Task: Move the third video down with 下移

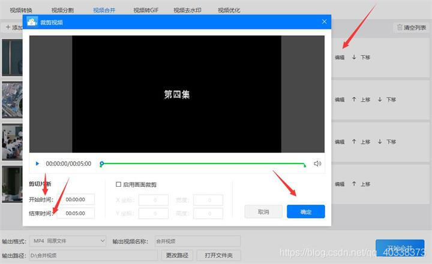Action: pyautogui.click(x=387, y=142)
